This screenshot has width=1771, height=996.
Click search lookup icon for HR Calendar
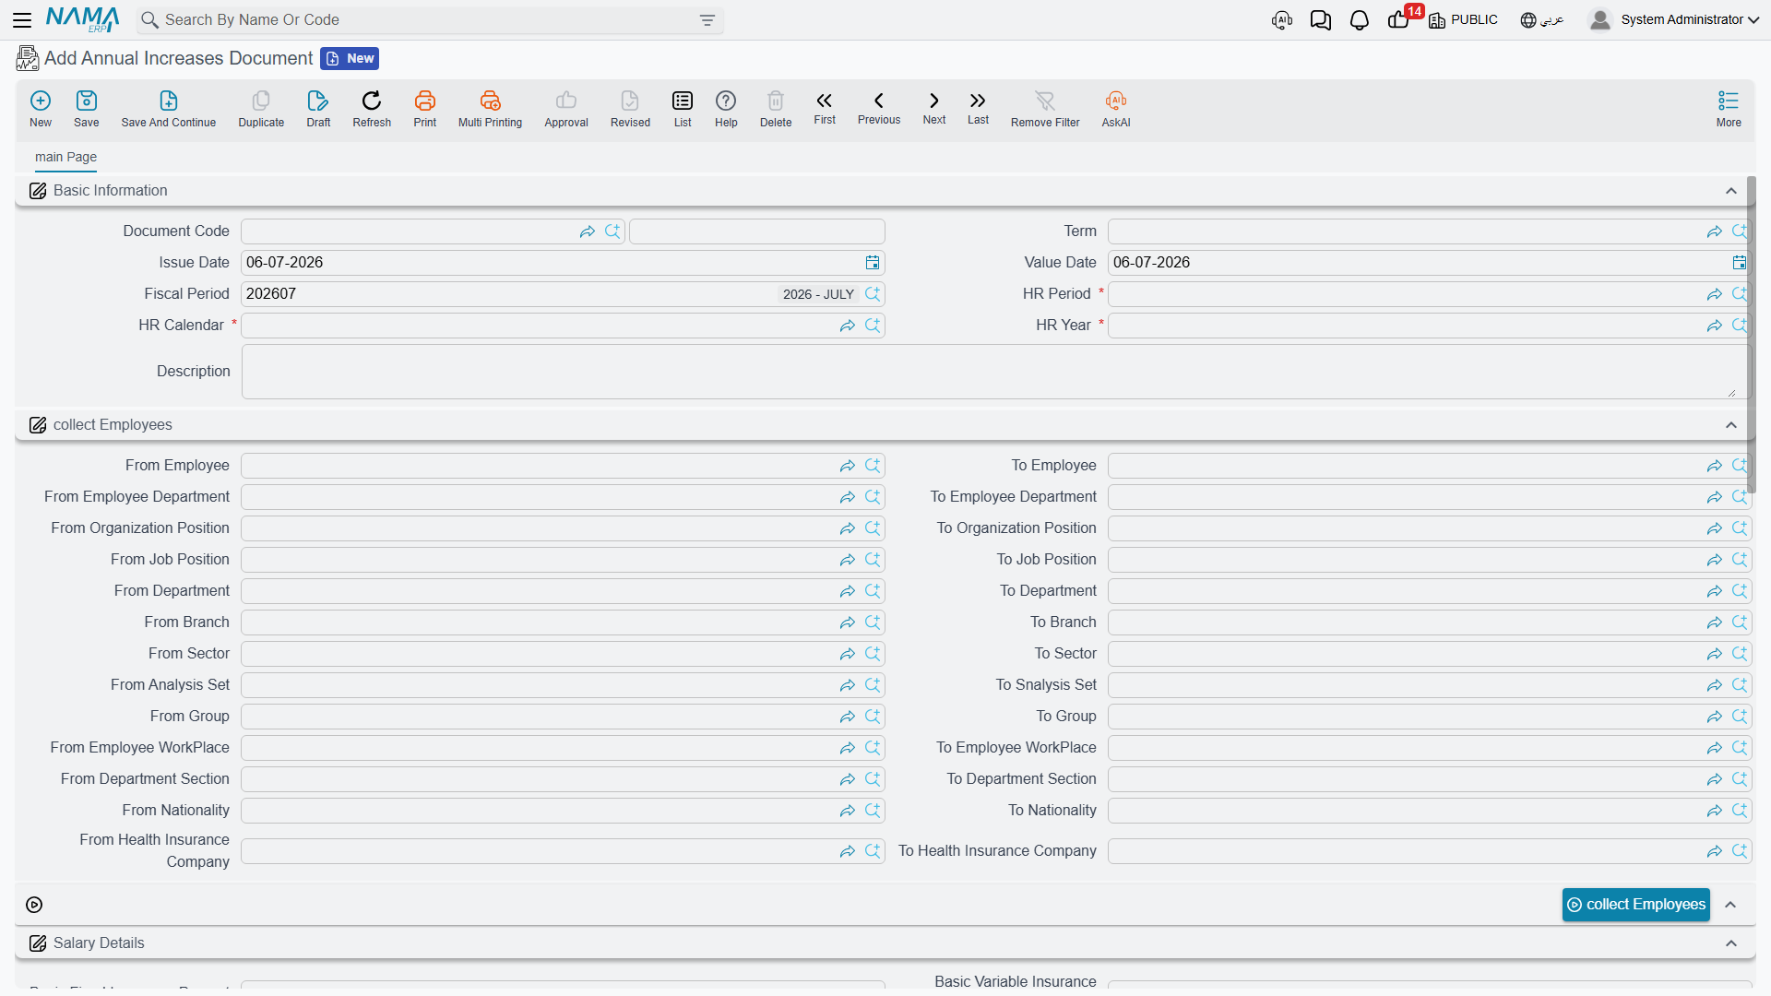(873, 326)
